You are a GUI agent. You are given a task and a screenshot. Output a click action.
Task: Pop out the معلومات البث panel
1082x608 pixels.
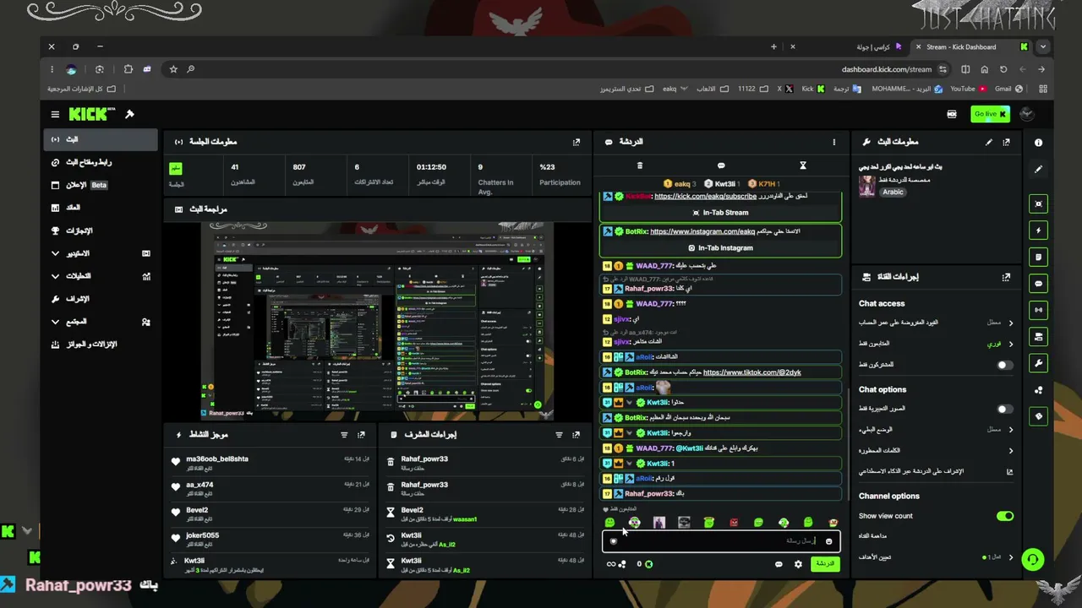point(1006,142)
